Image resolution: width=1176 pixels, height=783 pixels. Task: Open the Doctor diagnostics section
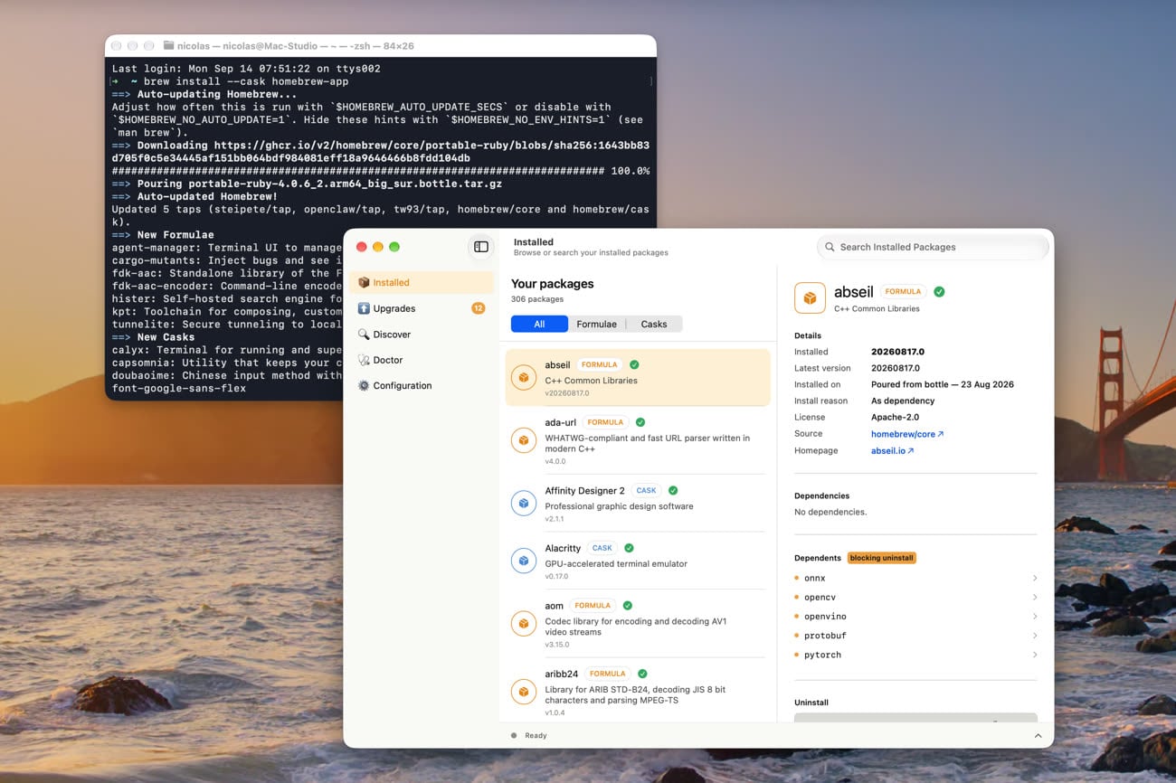(423, 360)
